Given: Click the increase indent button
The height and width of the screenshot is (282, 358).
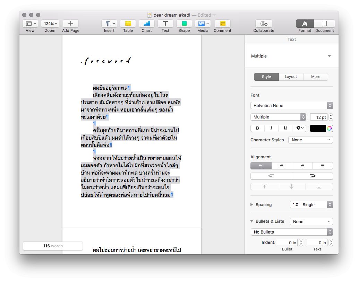Looking at the screenshot, I should point(312,176).
